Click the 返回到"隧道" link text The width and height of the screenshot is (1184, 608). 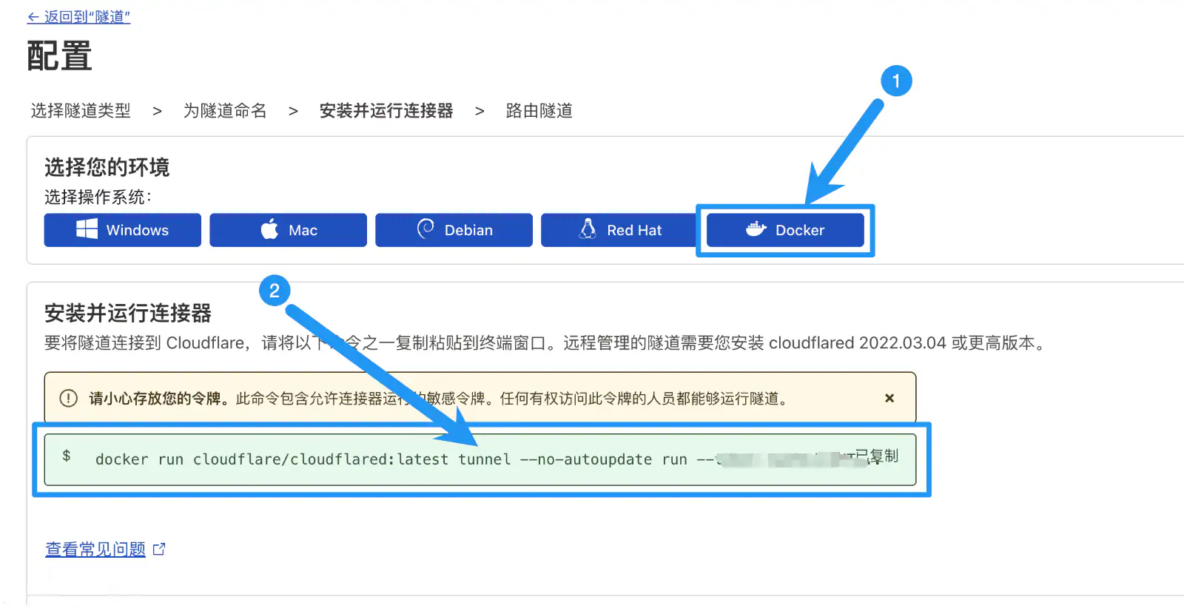coord(87,17)
